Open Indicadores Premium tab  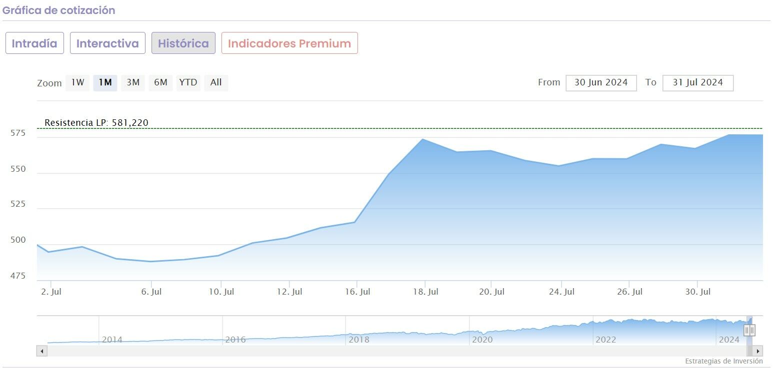click(289, 43)
